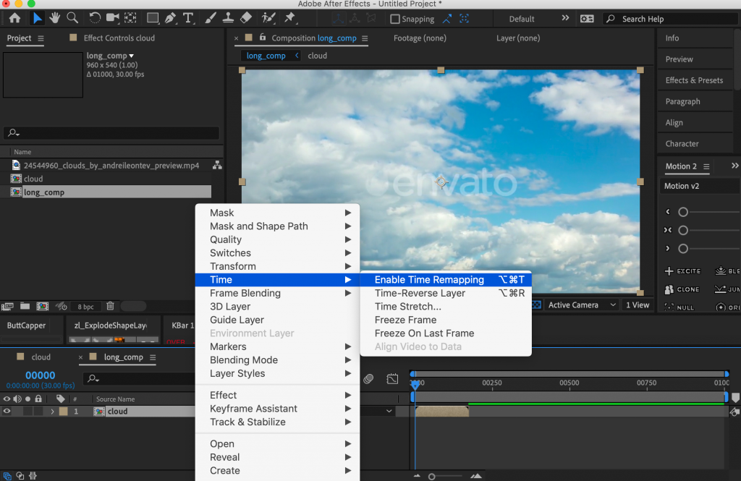Select the Clone Stamp tool
The image size is (741, 481).
coord(228,18)
